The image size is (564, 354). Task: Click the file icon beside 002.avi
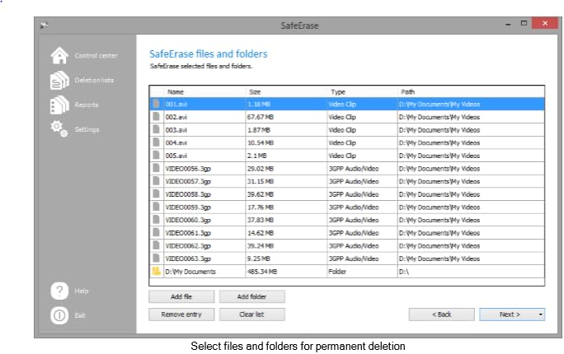click(x=156, y=117)
